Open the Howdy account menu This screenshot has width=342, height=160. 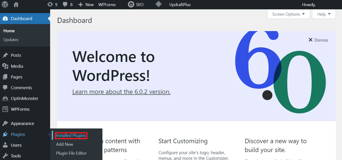click(x=309, y=4)
